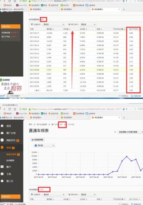Reload the page in the lower browser window

[10, 109]
